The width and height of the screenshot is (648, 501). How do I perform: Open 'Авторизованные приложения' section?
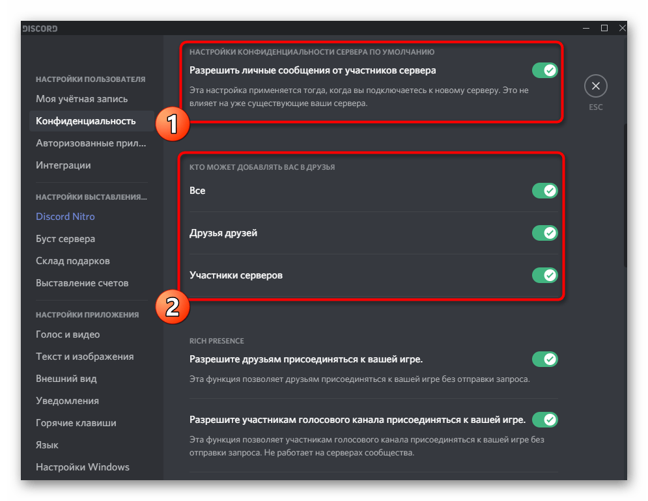[x=90, y=143]
